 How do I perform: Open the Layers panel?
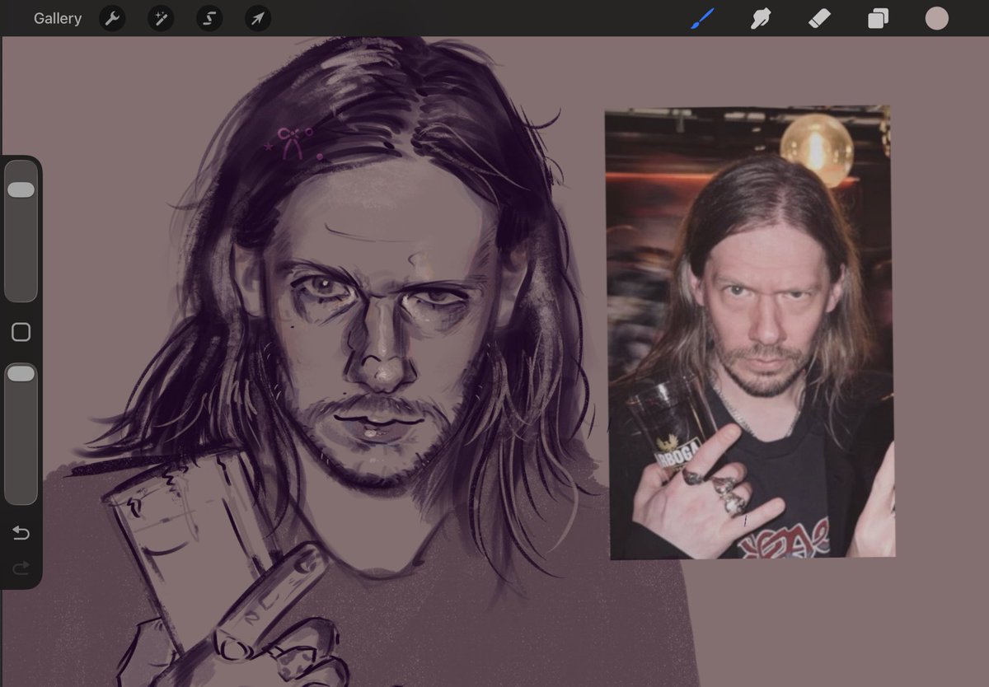[x=878, y=18]
